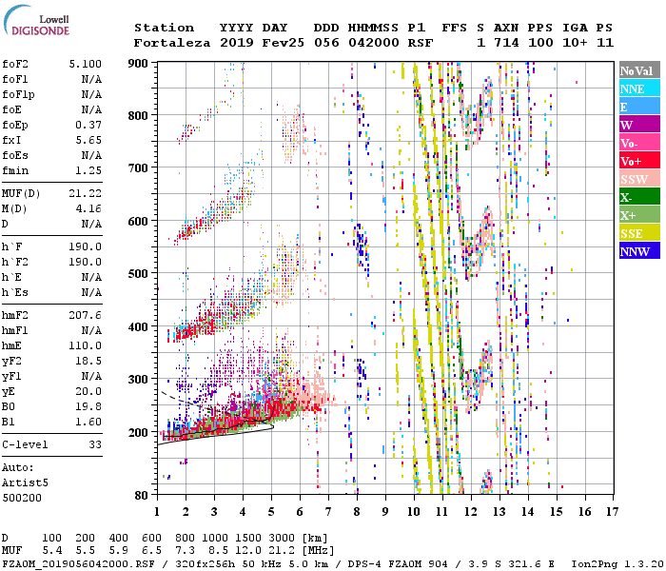Viewport: 666px width, 571px height.
Task: Select the E light-blue legend swatch
Action: point(639,107)
